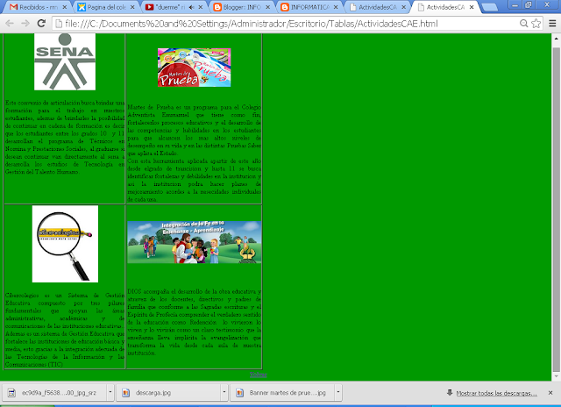
Task: Click the SENA convenio description paragraph
Action: (x=65, y=137)
